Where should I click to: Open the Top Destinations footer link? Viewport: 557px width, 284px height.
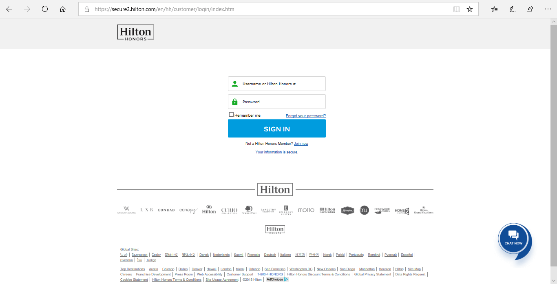click(x=133, y=269)
